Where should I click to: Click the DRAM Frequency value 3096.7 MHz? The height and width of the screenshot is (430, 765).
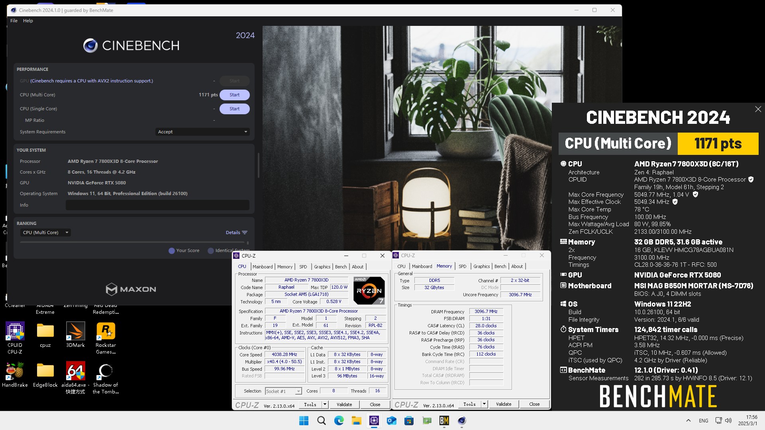[486, 312]
